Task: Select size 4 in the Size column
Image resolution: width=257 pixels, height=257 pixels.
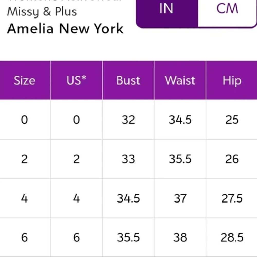Action: click(25, 198)
